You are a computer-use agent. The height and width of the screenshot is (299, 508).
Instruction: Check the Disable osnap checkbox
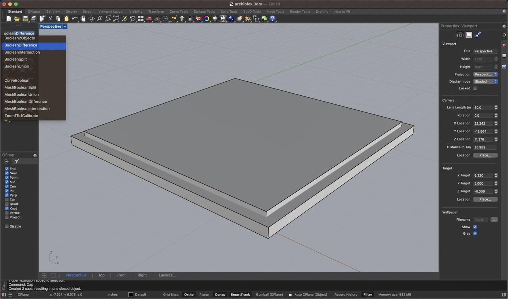(7, 226)
